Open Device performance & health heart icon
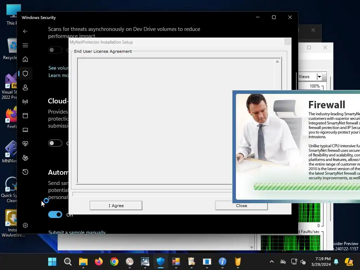This screenshot has height=270, width=360. coord(25,144)
